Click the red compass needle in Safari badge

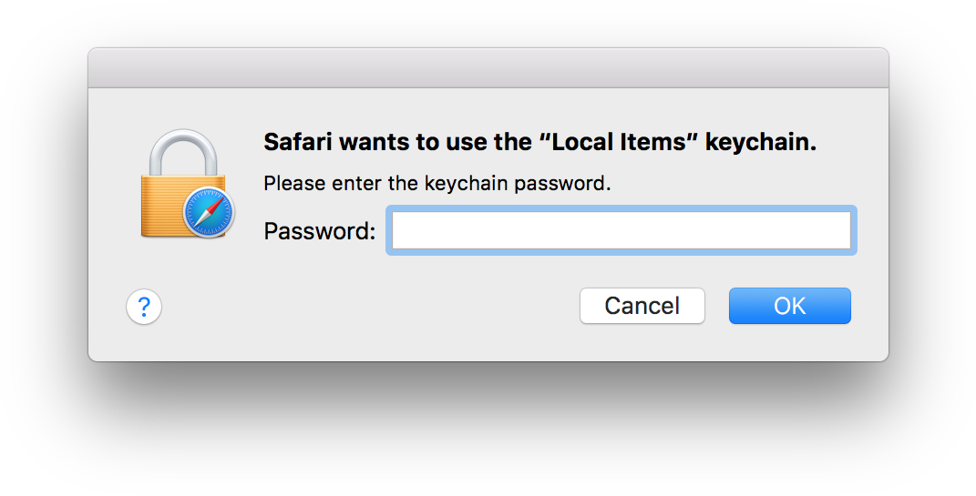click(x=215, y=206)
